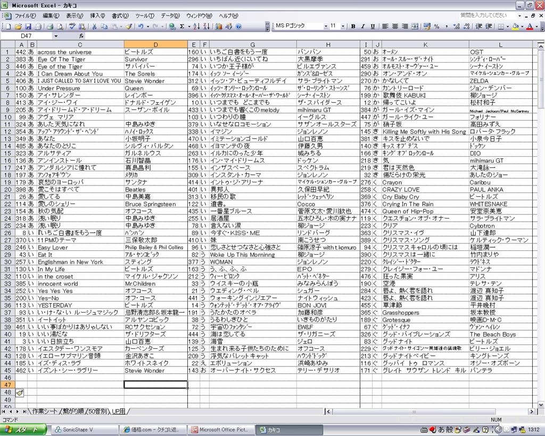
Task: Click the Fill Color paint bucket
Action: click(515, 26)
